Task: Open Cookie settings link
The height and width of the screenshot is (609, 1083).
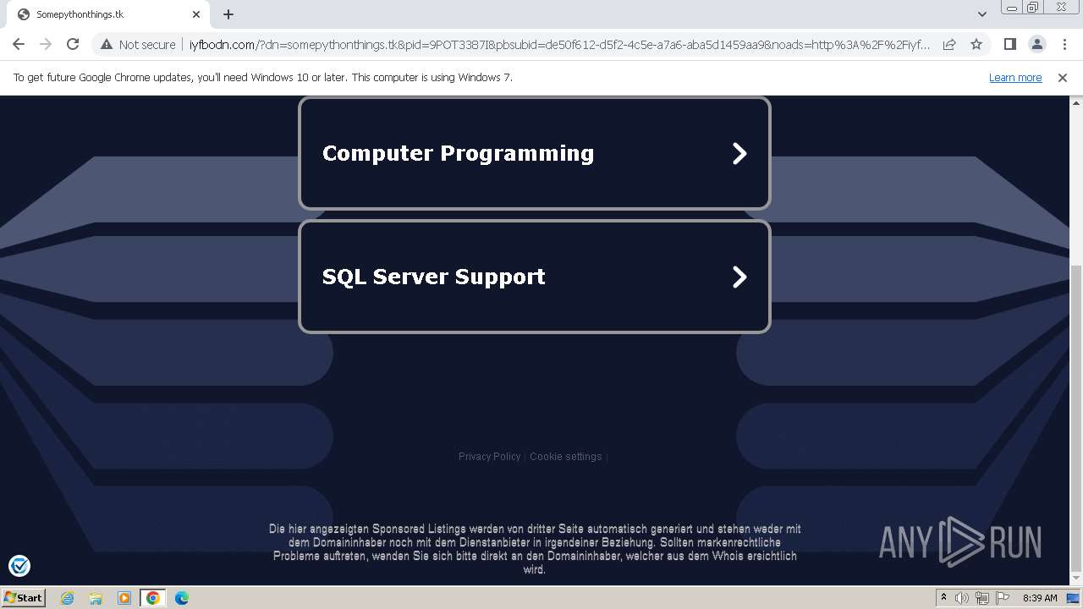Action: tap(566, 457)
